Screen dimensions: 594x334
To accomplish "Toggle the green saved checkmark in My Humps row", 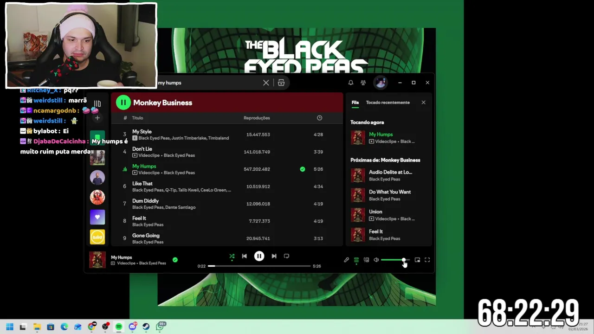I will point(303,169).
